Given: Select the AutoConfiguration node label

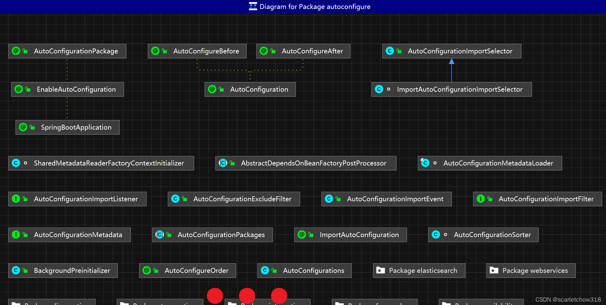Looking at the screenshot, I should pyautogui.click(x=260, y=89).
